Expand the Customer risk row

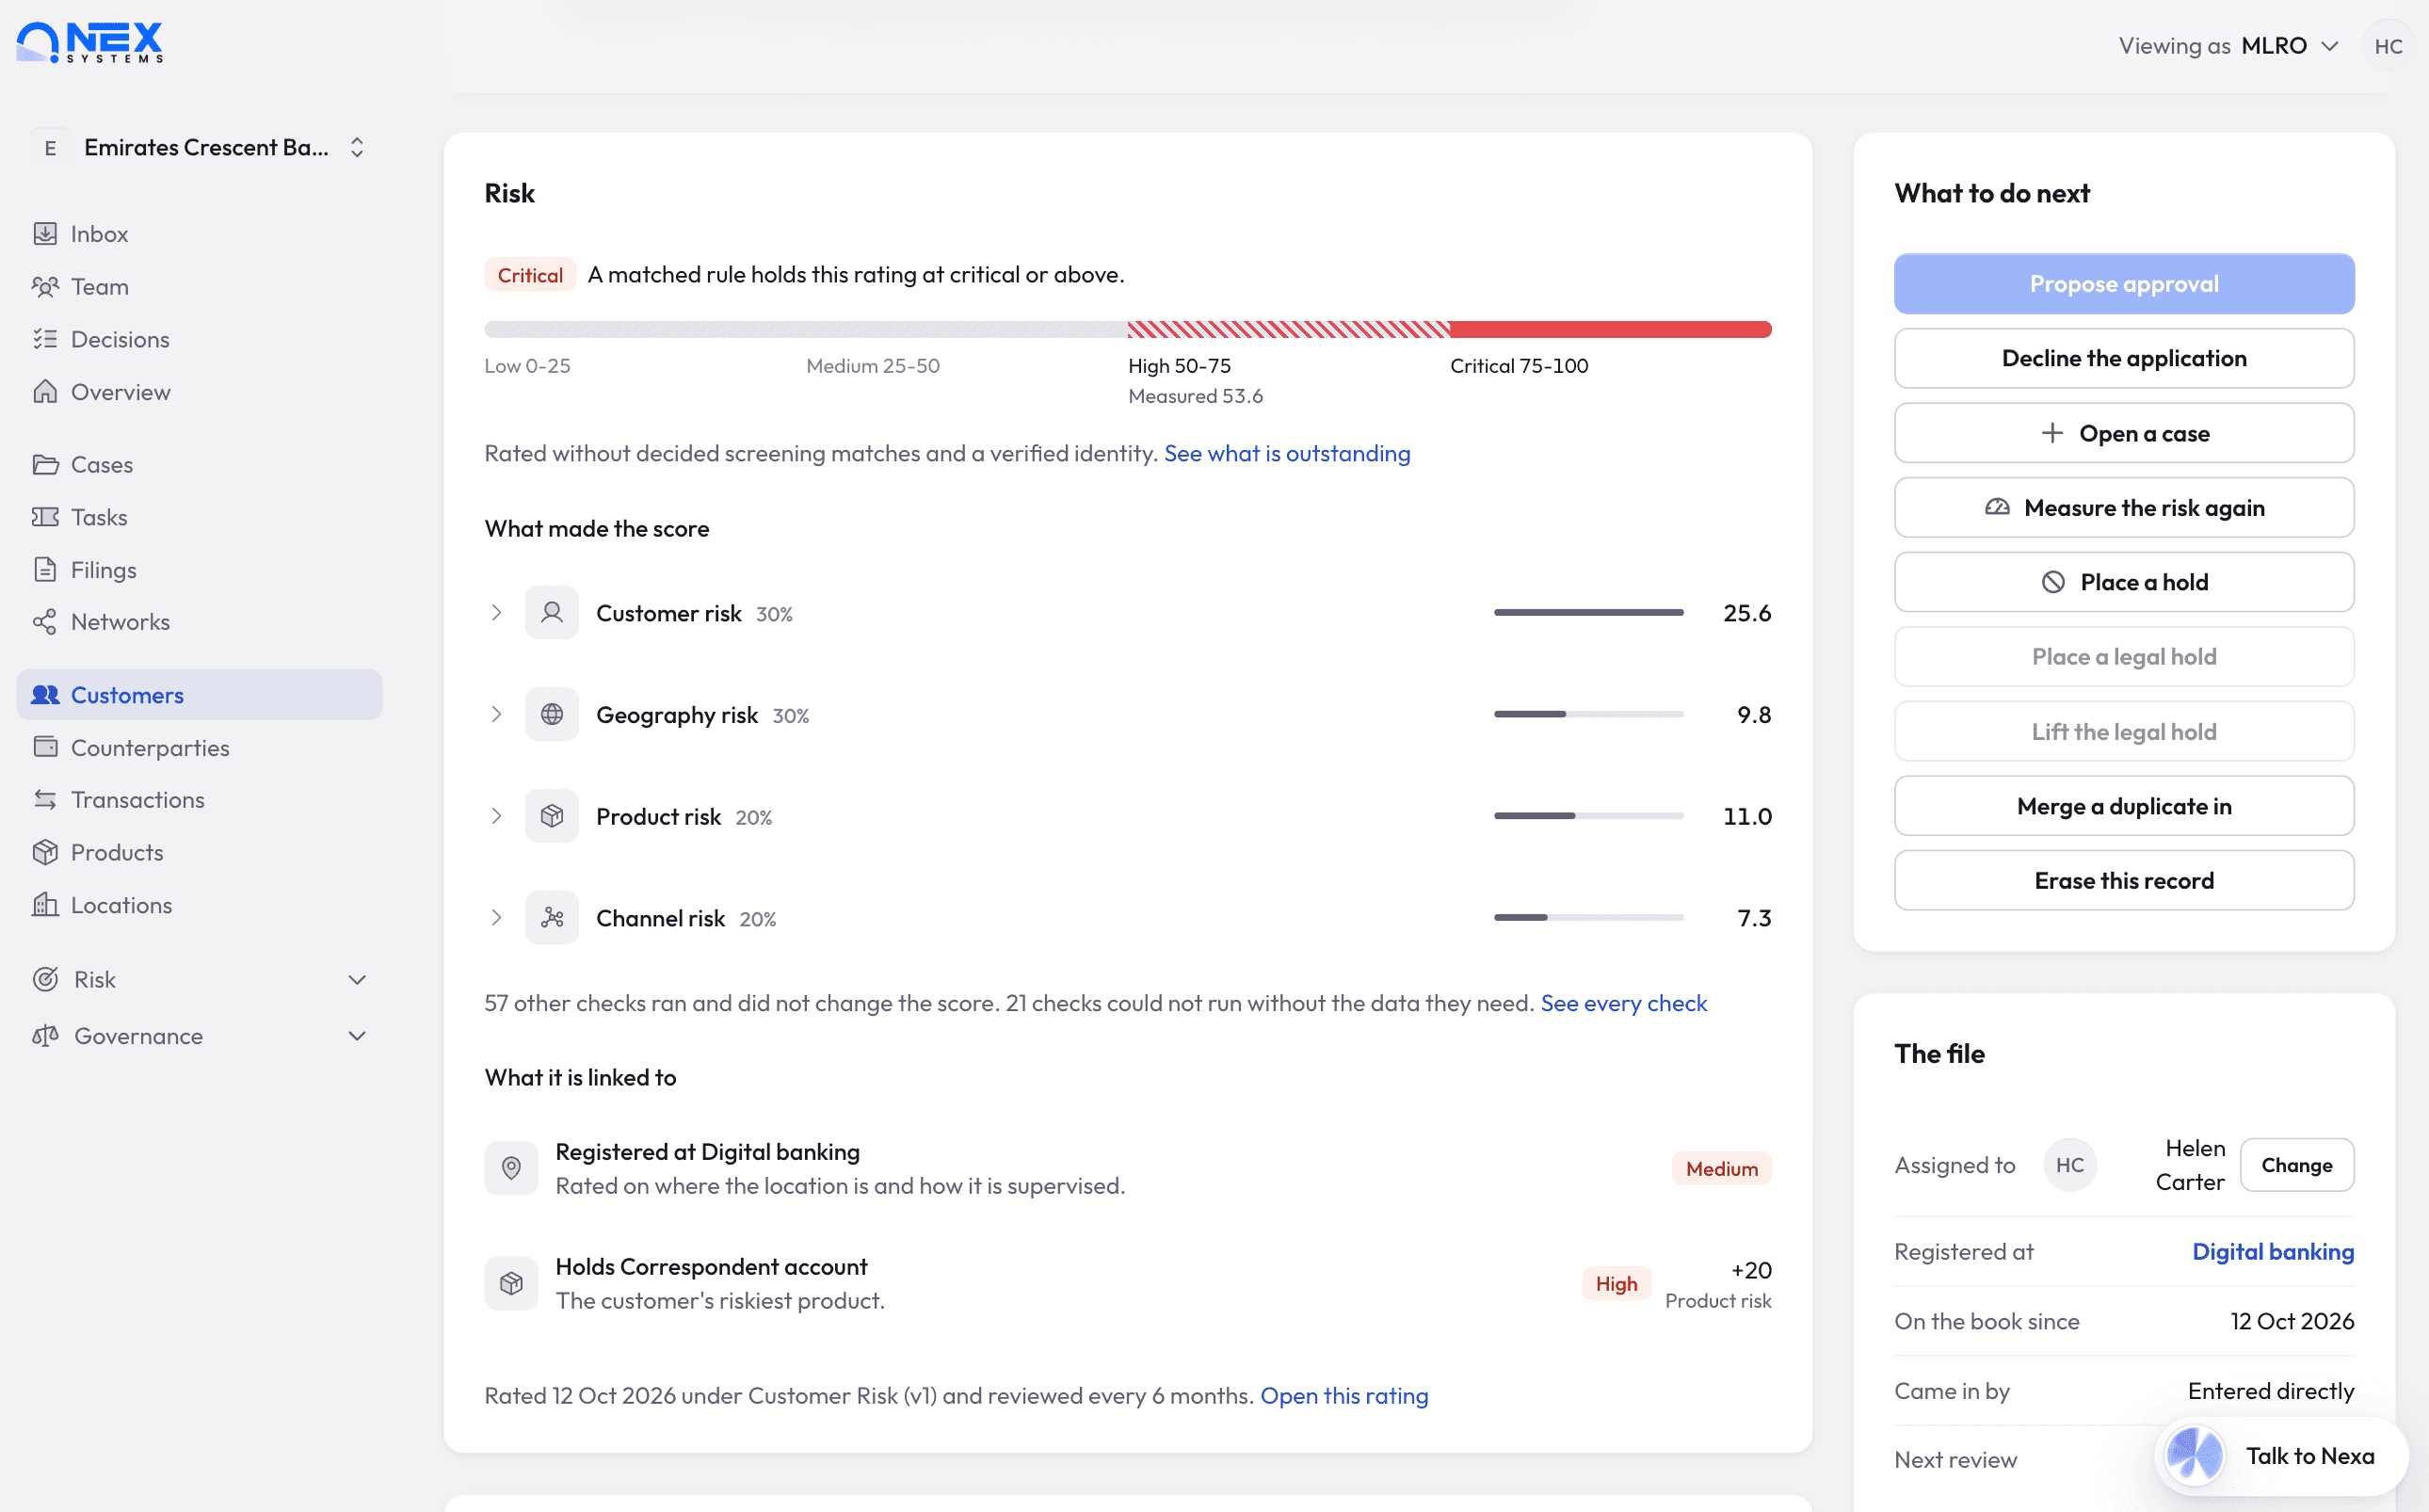click(x=1128, y=613)
